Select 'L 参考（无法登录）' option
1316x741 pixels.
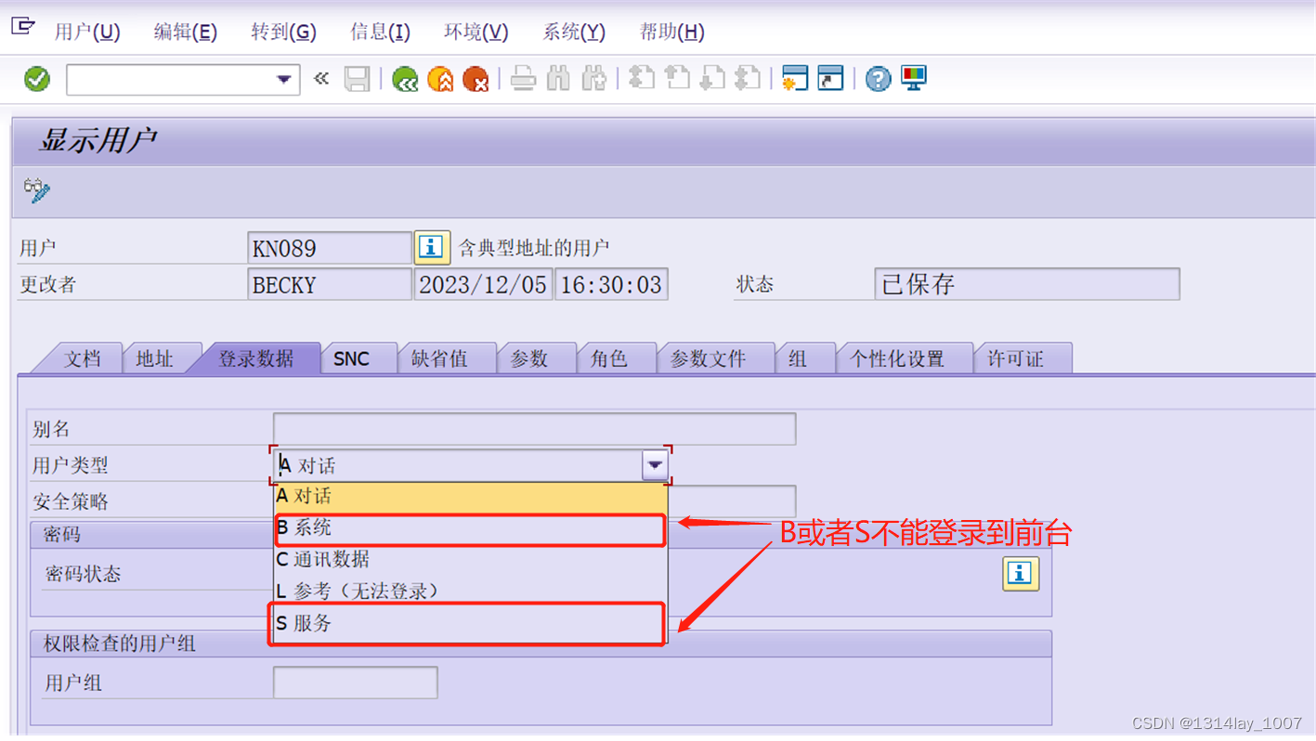point(471,591)
